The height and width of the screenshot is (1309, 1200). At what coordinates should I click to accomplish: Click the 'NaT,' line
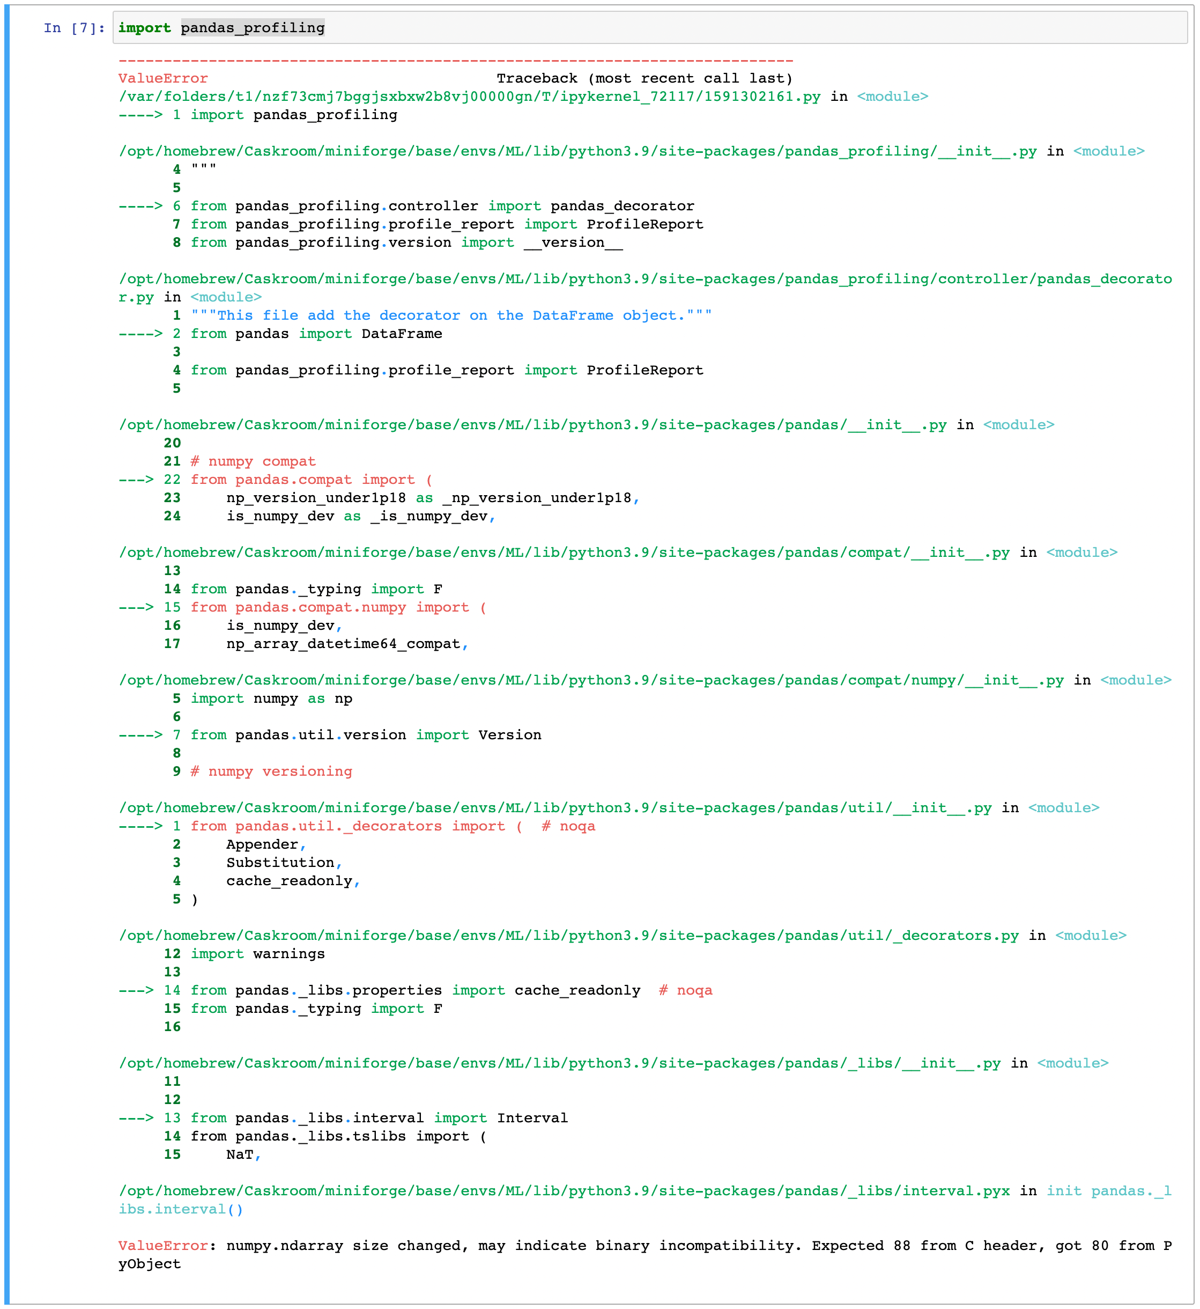coord(243,1155)
